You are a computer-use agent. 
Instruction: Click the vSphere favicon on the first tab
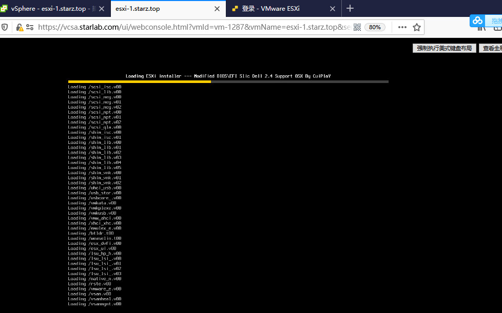pos(4,9)
